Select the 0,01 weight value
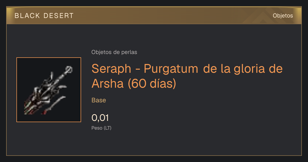The width and height of the screenshot is (308, 162). tap(100, 118)
